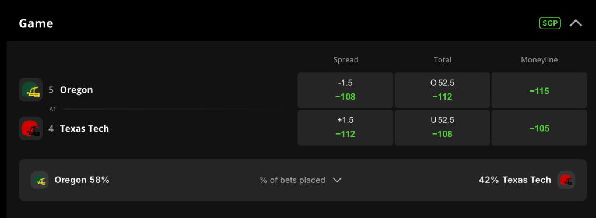Open the Oregon team name link
The image size is (596, 218).
click(x=76, y=90)
